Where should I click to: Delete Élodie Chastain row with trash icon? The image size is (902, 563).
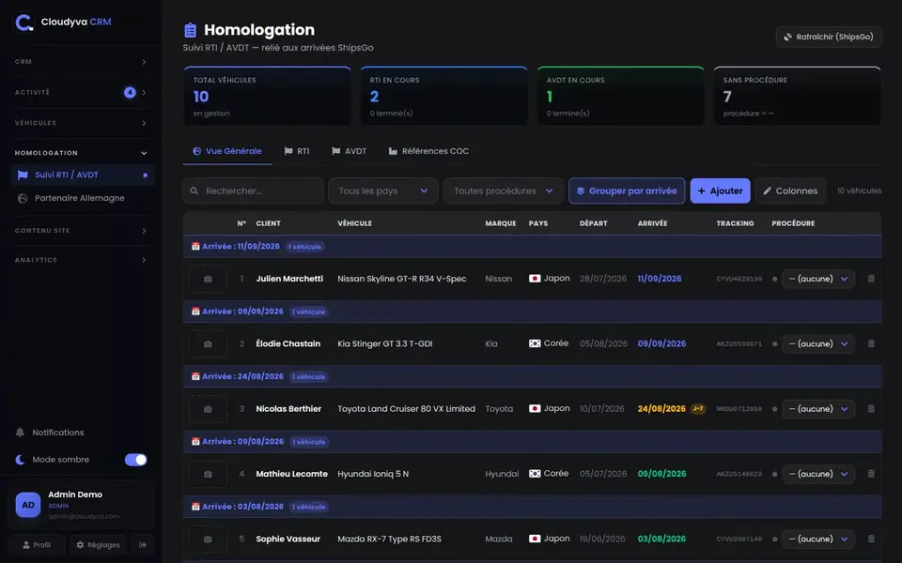coord(871,343)
